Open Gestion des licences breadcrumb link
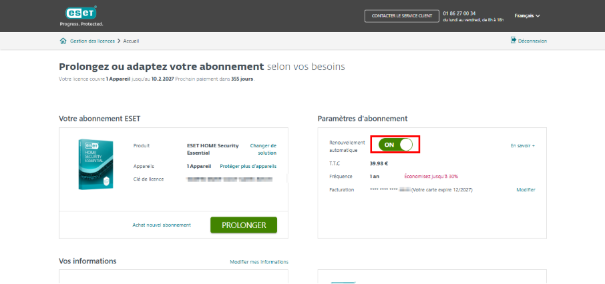The width and height of the screenshot is (605, 284). (92, 41)
